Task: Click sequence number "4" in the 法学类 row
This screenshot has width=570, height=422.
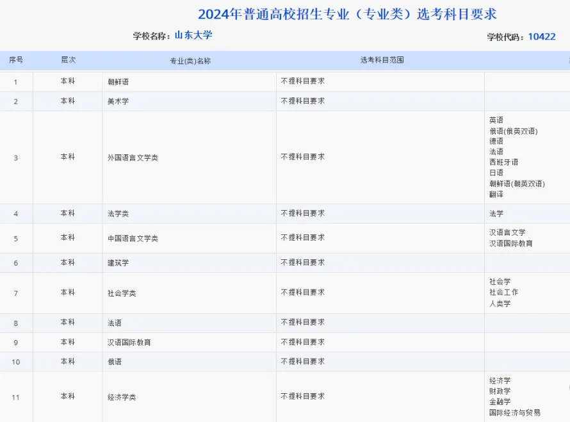Action: 15,214
